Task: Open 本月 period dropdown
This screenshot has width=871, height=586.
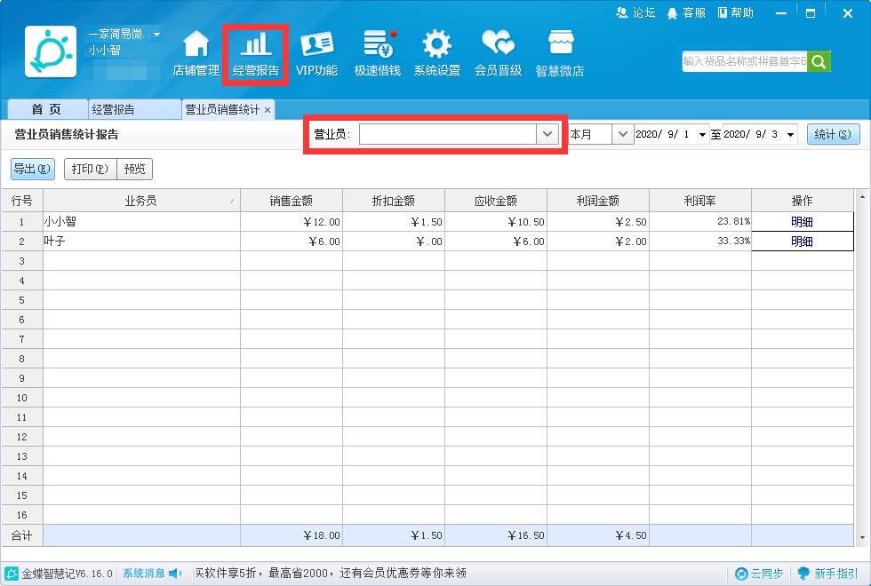Action: 623,134
